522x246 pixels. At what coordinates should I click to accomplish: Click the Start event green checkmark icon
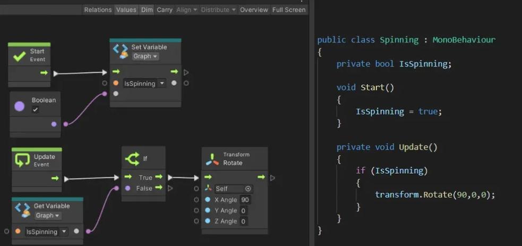click(19, 56)
